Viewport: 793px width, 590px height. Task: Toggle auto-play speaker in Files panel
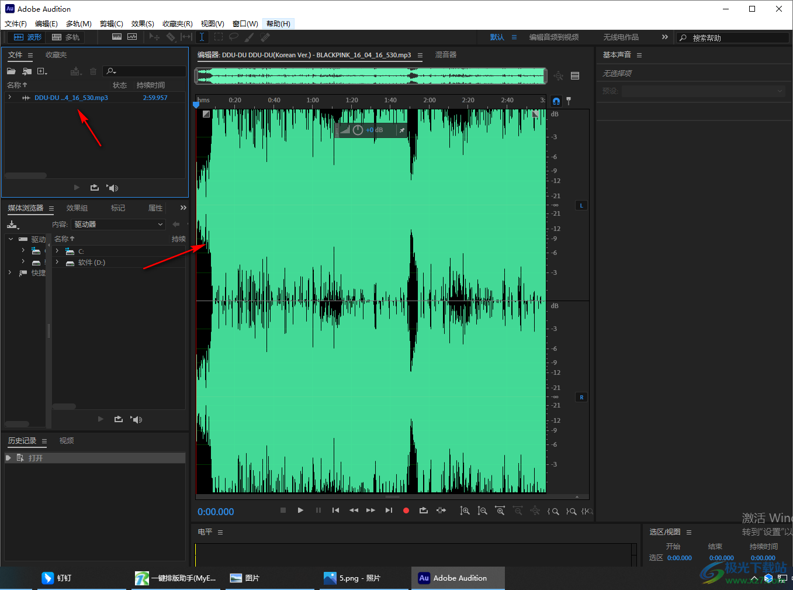112,188
